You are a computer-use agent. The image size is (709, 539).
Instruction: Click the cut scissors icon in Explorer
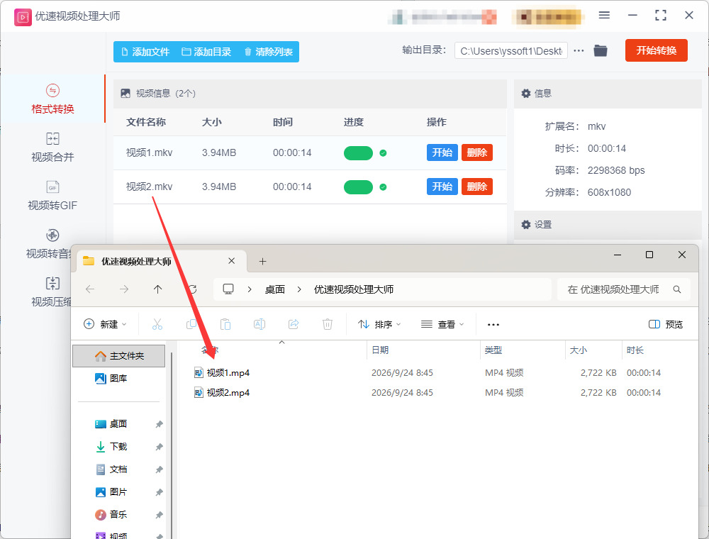tap(157, 324)
